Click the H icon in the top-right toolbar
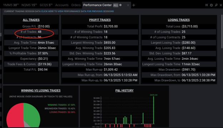This screenshot has height=128, width=223. coord(207,5)
